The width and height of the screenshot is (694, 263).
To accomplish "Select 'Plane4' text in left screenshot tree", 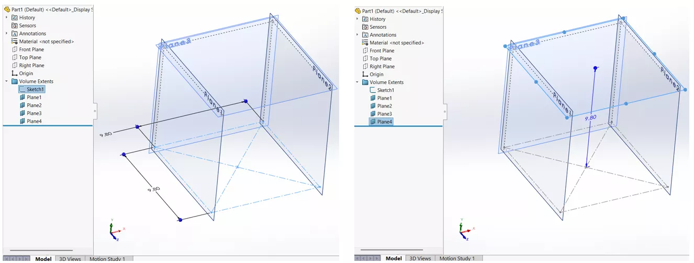I will pos(35,122).
